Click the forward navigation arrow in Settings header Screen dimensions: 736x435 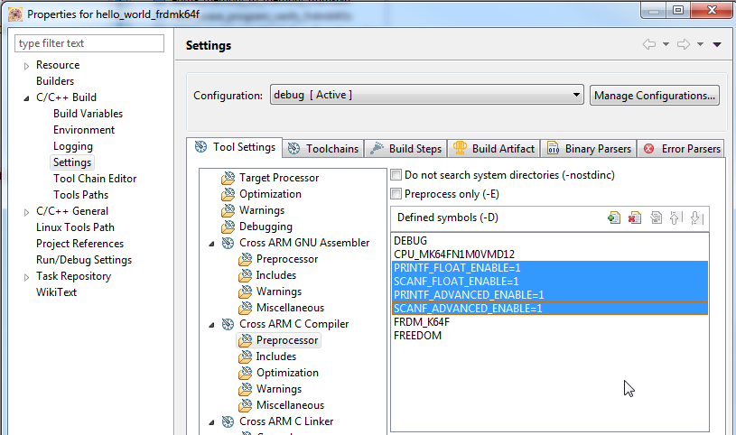tap(684, 44)
